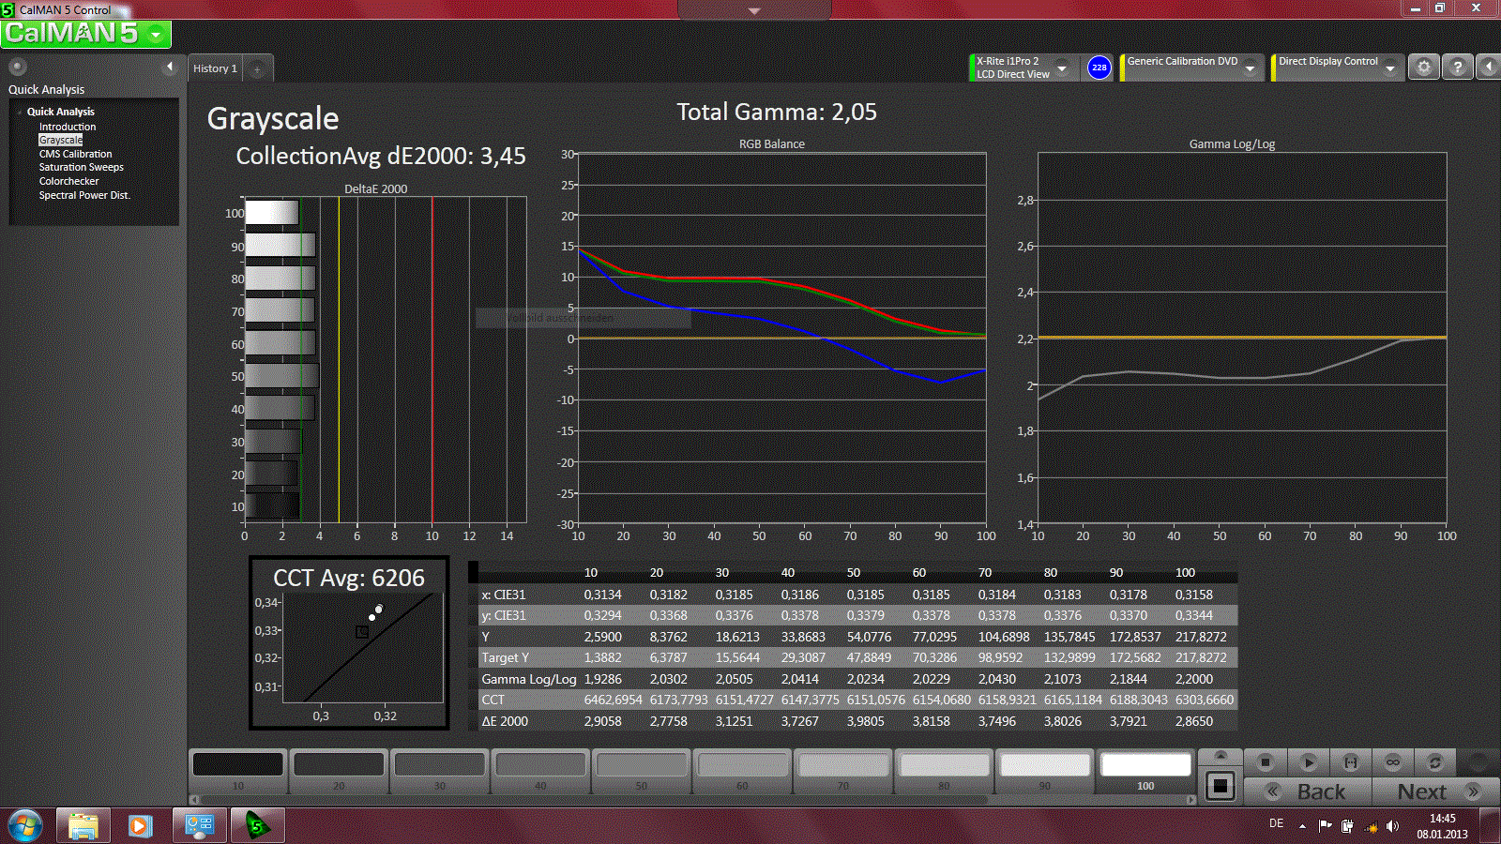The height and width of the screenshot is (844, 1501).
Task: Click the swatch strip left scroll arrow
Action: (194, 800)
